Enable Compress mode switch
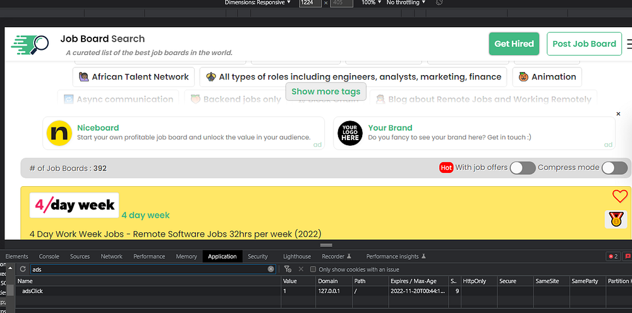Viewport: 632px width, 313px height. pos(615,168)
